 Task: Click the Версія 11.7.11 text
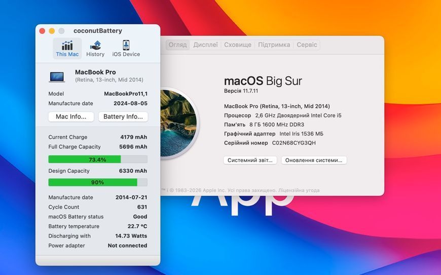[x=241, y=91]
